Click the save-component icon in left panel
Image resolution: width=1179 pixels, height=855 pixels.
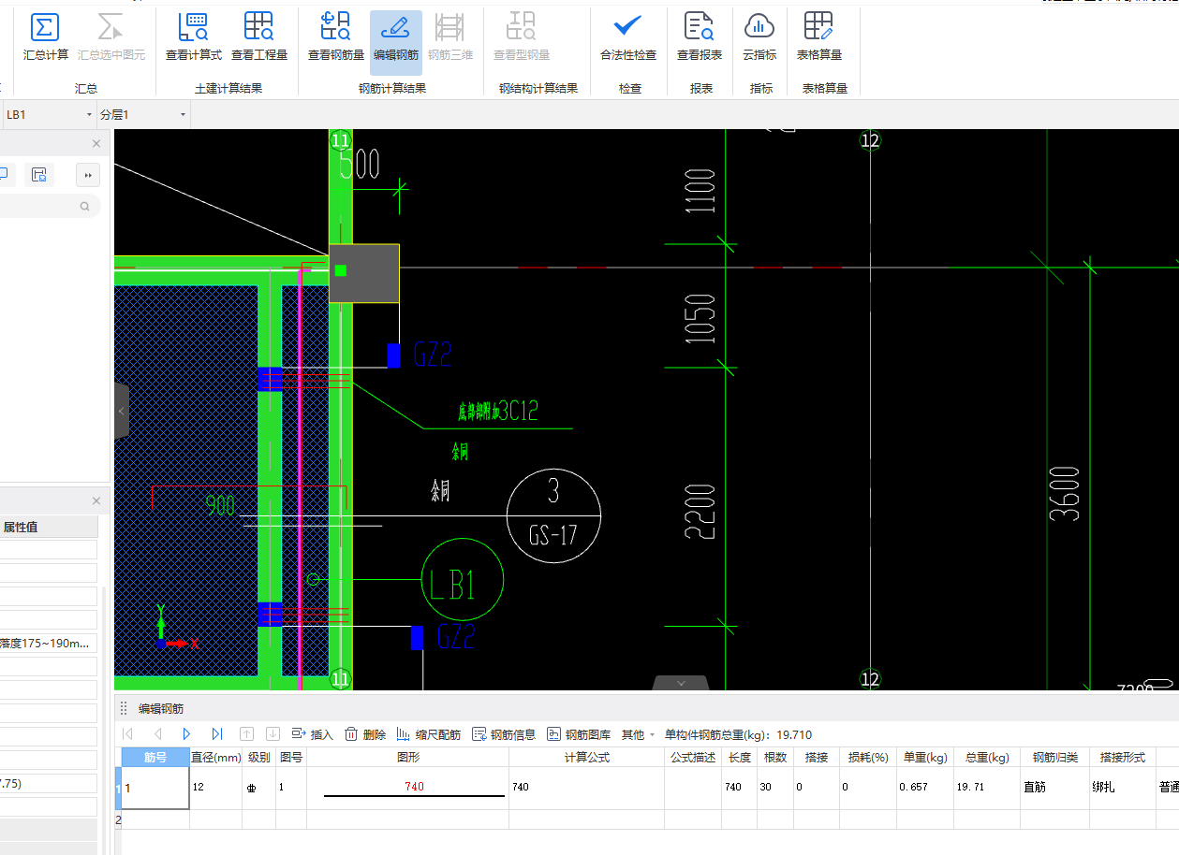pos(39,175)
